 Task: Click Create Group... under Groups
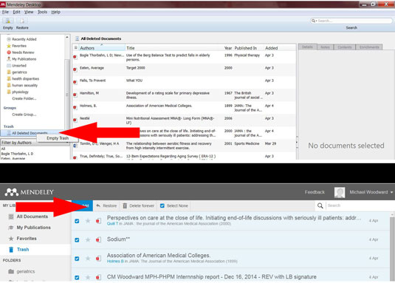pos(24,114)
